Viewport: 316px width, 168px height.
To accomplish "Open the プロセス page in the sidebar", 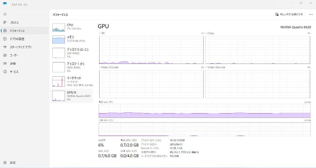I will [18, 22].
